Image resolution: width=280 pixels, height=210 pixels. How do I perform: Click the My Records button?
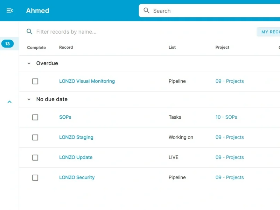pyautogui.click(x=268, y=32)
